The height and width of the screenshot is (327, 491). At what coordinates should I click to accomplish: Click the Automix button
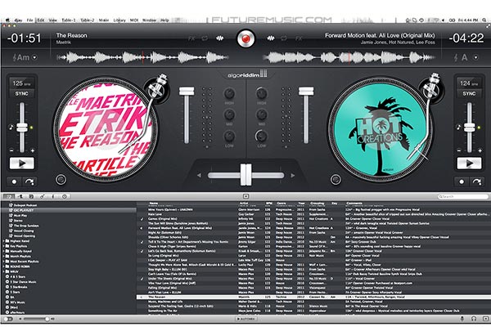(245, 319)
